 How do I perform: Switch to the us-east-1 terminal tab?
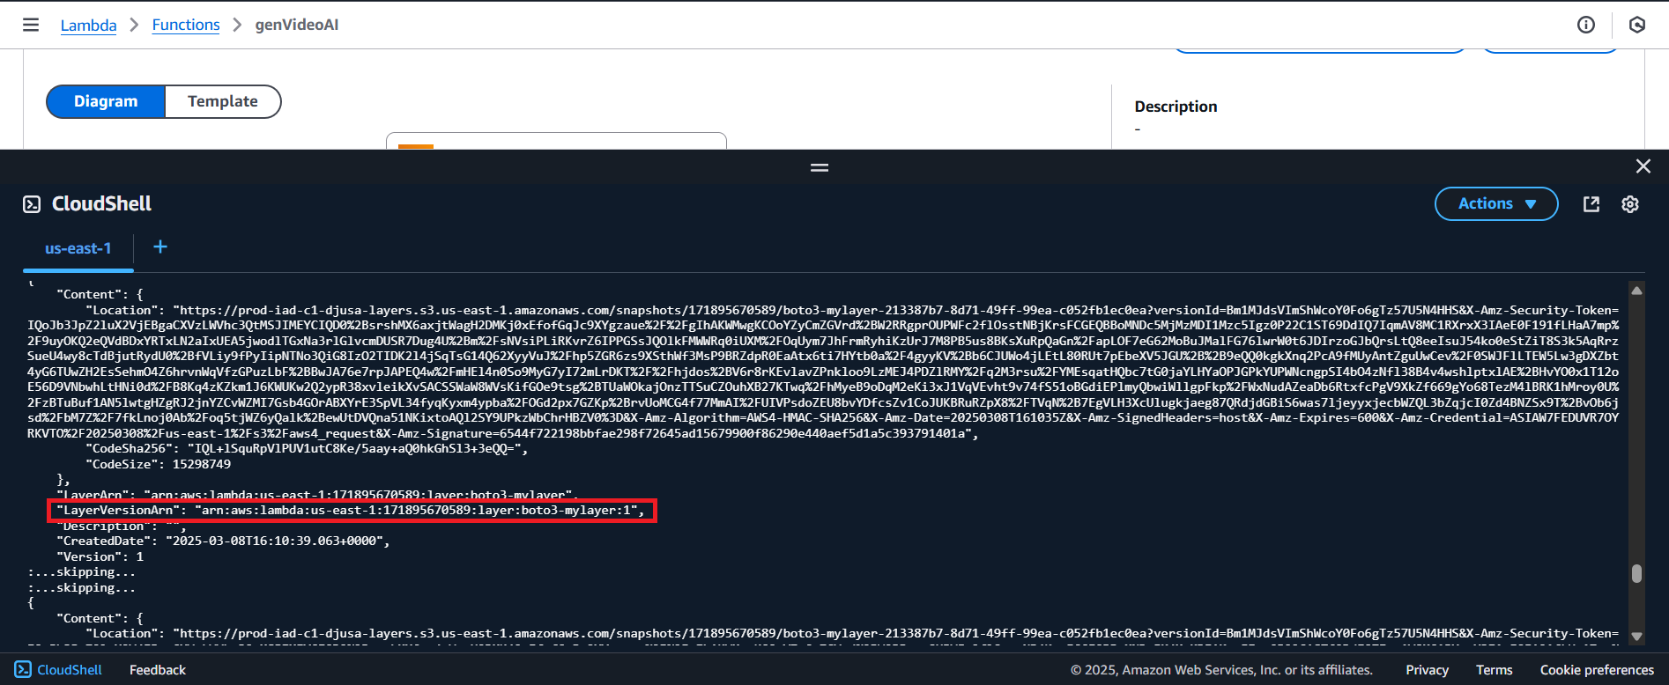(x=78, y=249)
